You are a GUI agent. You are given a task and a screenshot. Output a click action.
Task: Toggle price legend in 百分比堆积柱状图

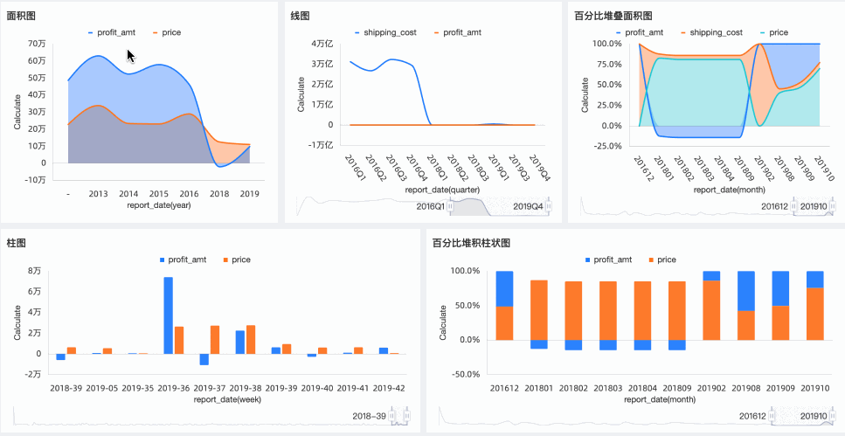(662, 260)
